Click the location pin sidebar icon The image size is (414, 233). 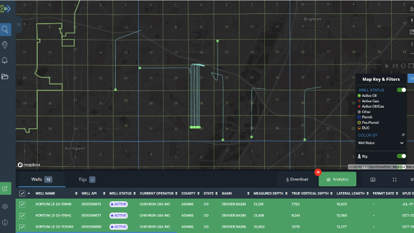click(5, 45)
